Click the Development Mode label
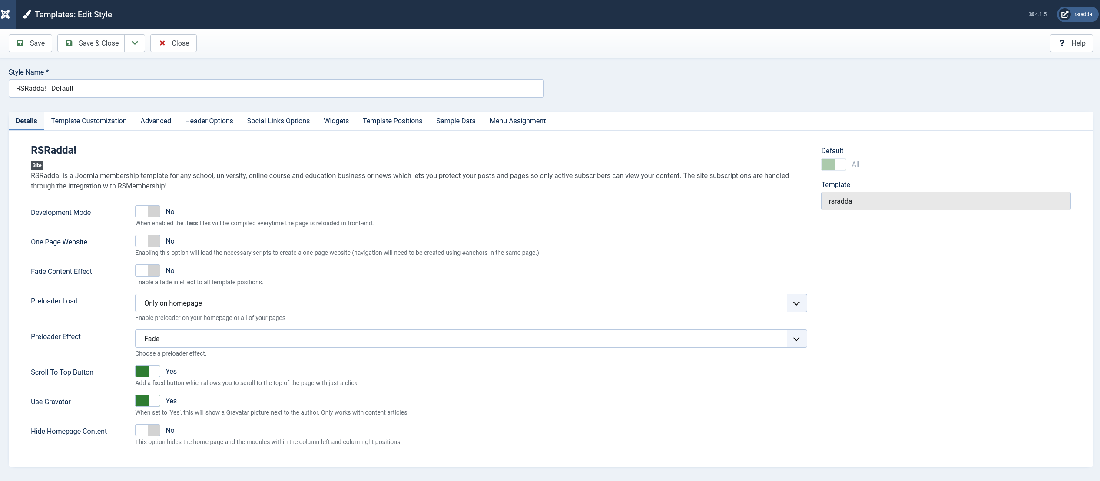Image resolution: width=1100 pixels, height=481 pixels. click(x=61, y=212)
